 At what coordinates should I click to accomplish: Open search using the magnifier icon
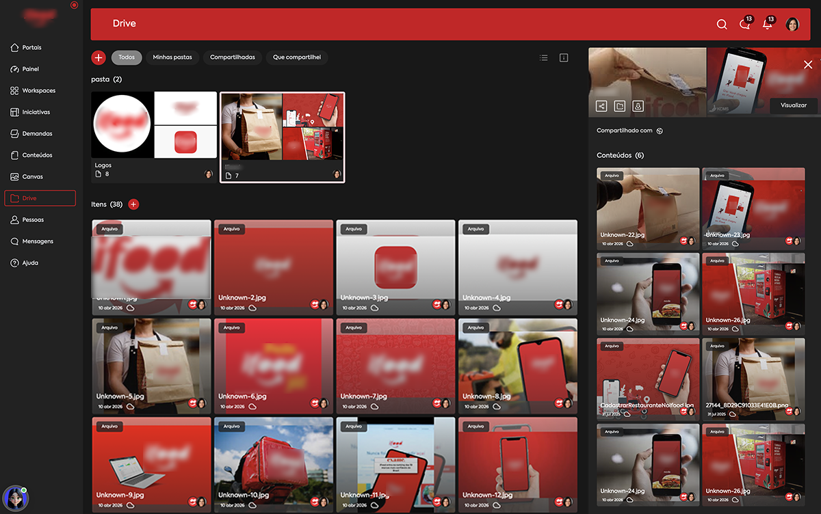pyautogui.click(x=722, y=24)
